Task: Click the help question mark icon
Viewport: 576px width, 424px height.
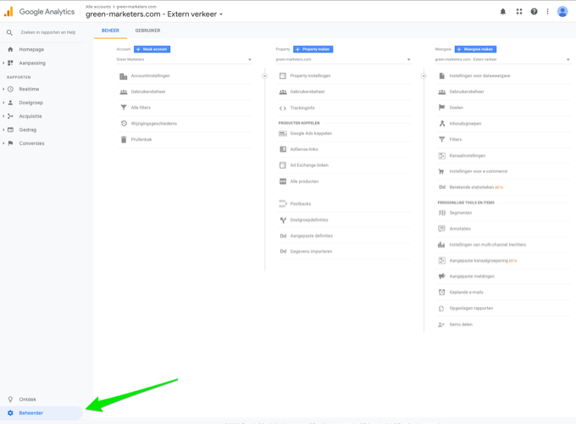Action: click(534, 12)
